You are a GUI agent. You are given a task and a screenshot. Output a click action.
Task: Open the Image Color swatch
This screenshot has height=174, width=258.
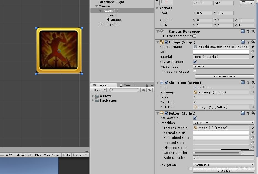point(221,52)
